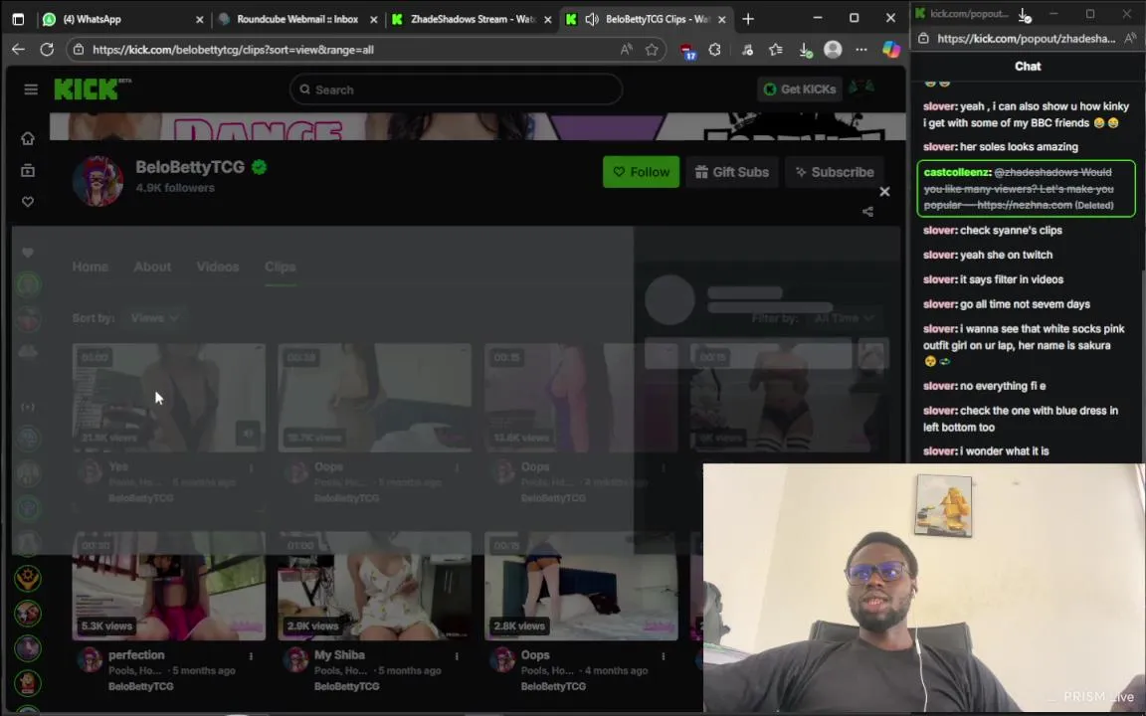Click the browser back arrow

coord(18,49)
